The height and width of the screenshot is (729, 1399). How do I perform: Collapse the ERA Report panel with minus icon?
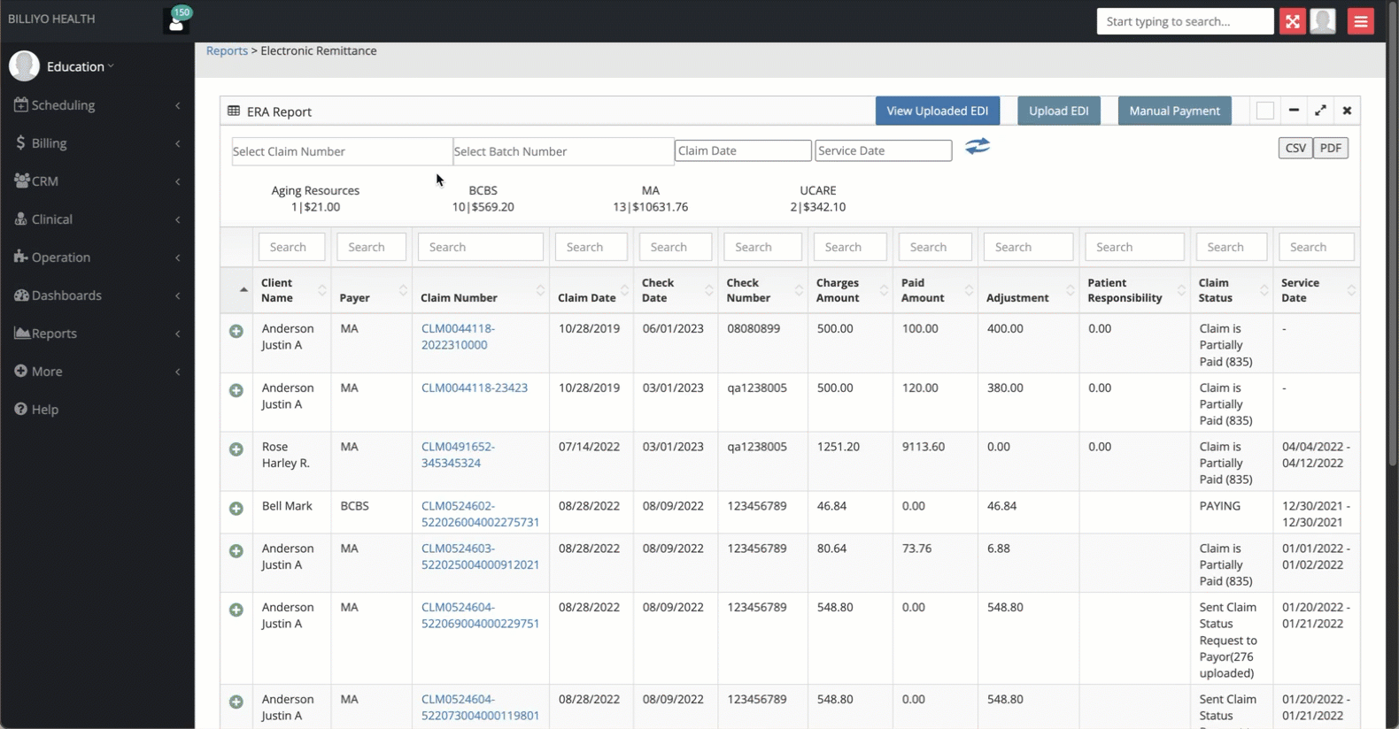click(x=1294, y=111)
